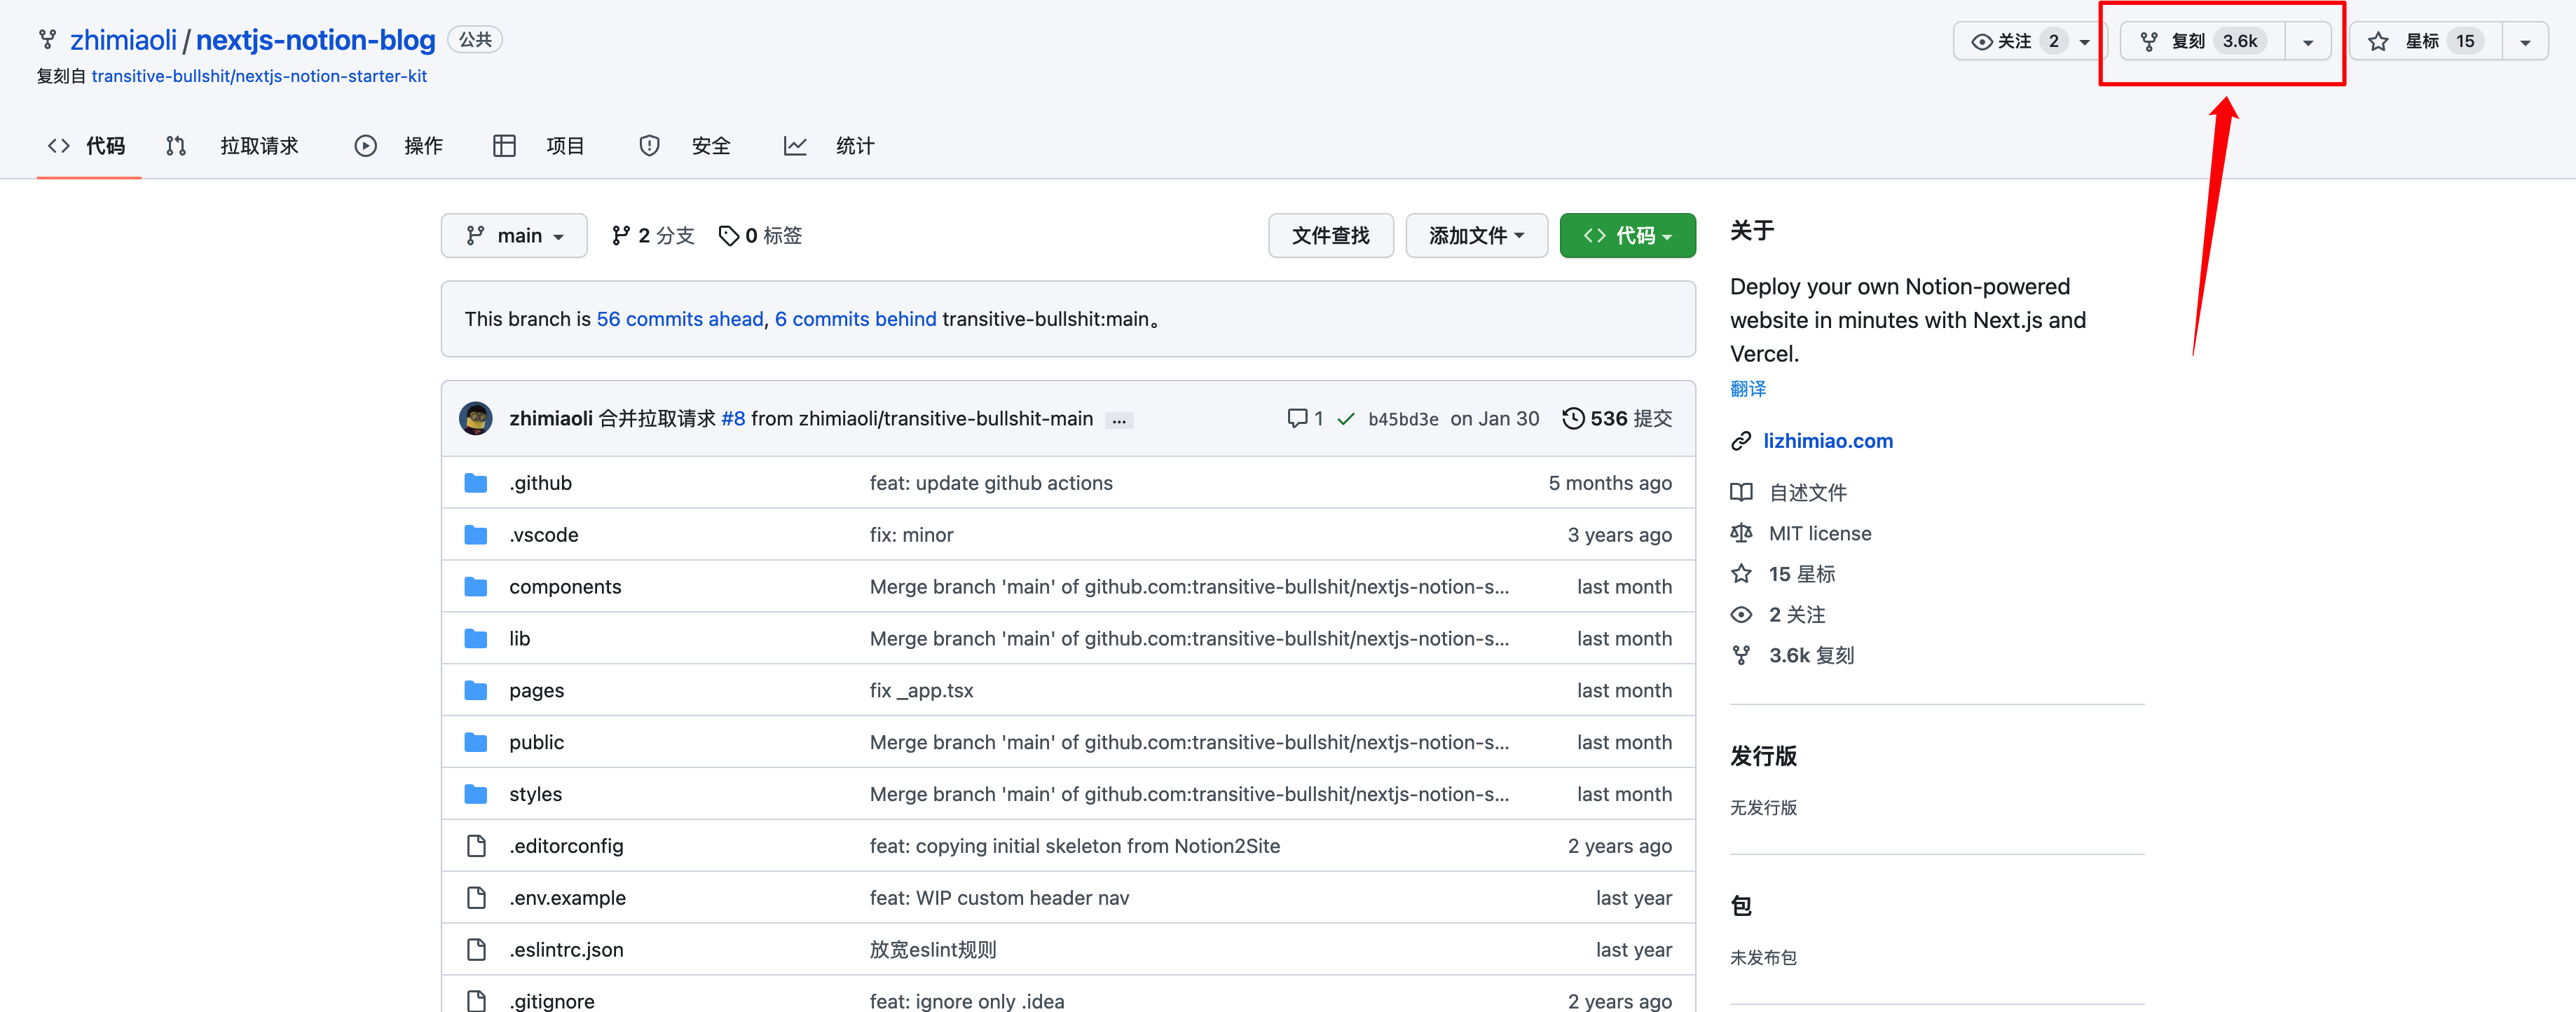Open the 发行版 releases heading
This screenshot has width=2576, height=1012.
[1763, 756]
